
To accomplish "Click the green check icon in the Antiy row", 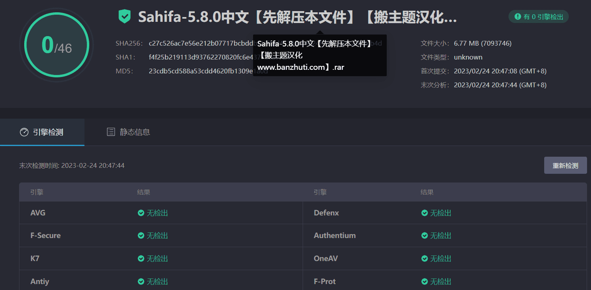I will coord(141,282).
